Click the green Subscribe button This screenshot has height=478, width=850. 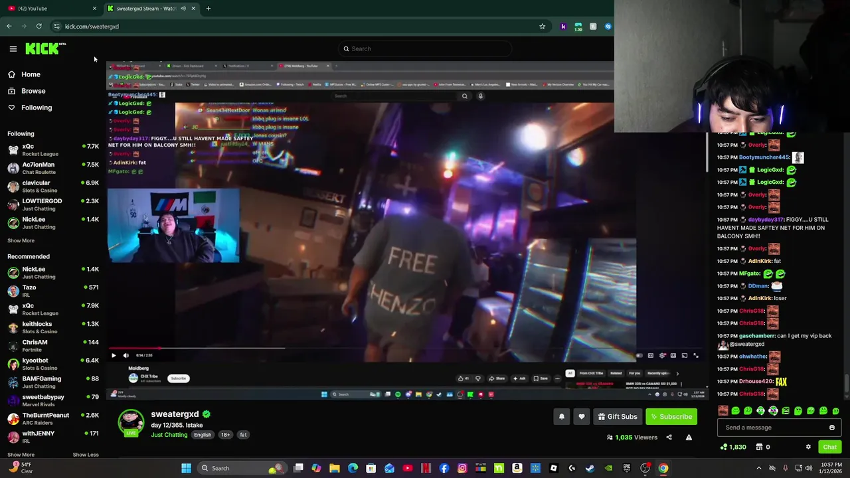[x=671, y=417]
